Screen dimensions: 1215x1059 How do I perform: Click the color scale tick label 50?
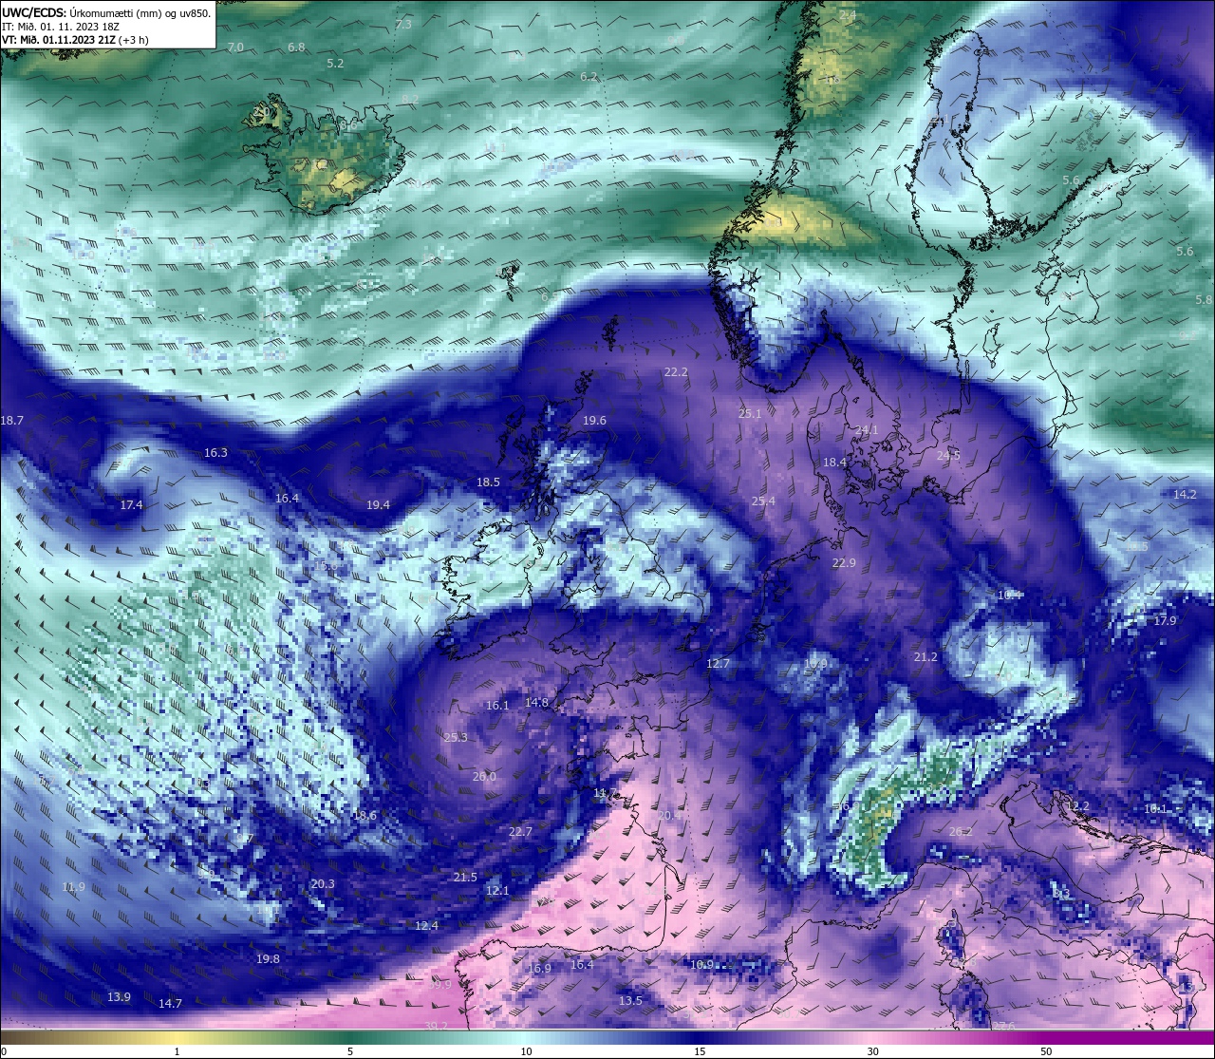[1046, 1051]
